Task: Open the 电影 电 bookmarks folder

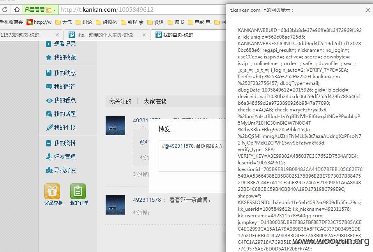Action: click(199, 22)
